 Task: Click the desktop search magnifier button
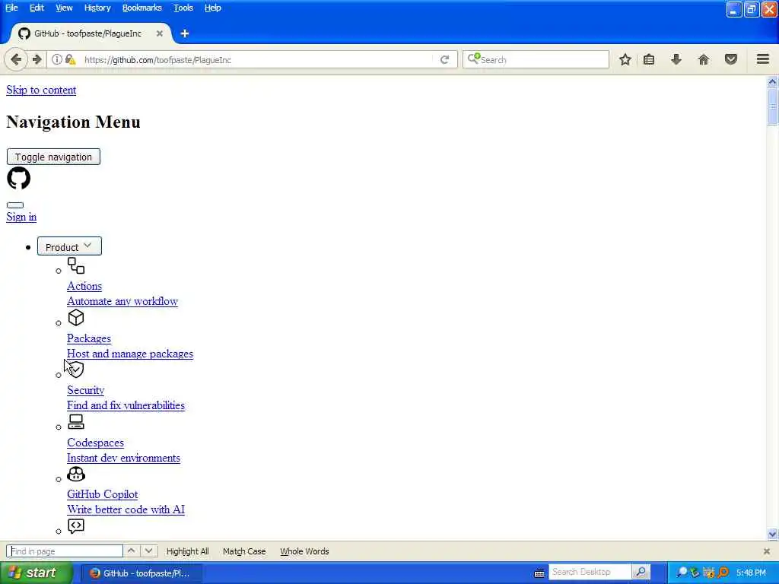point(641,572)
